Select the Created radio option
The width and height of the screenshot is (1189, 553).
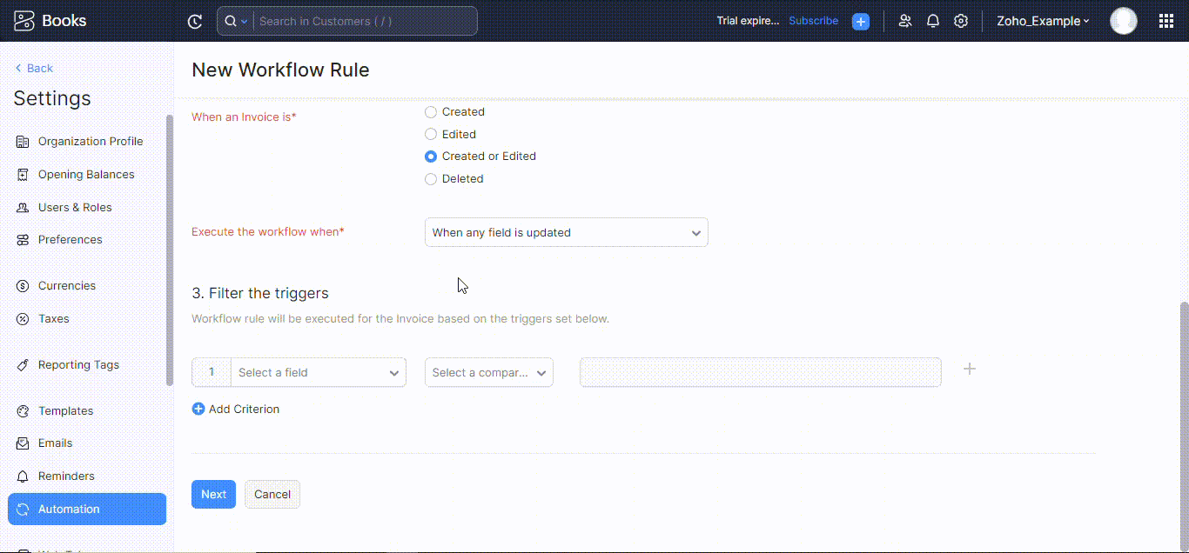coord(431,112)
